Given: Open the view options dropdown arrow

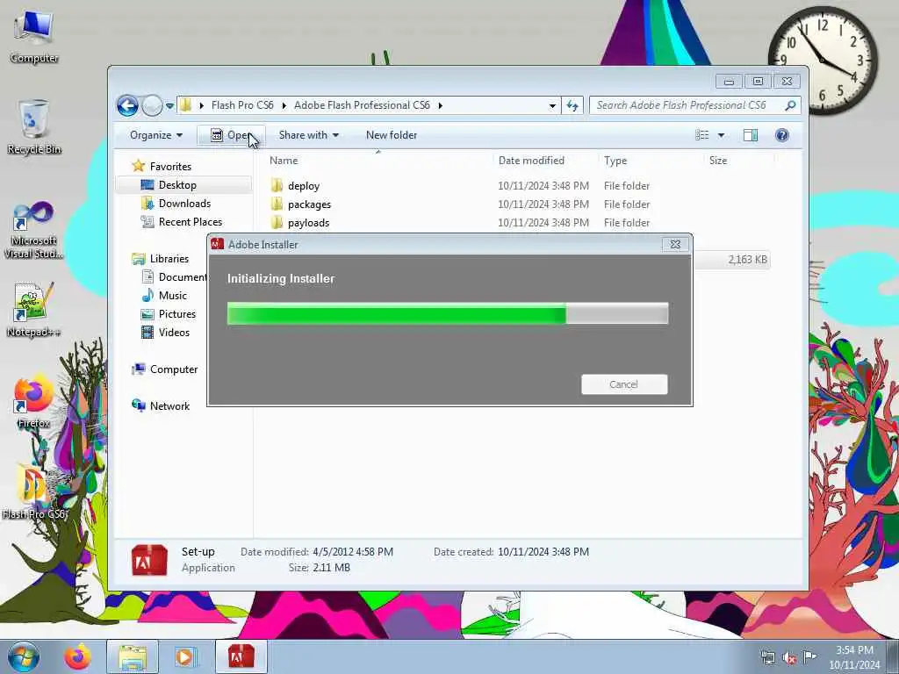Looking at the screenshot, I should [722, 135].
